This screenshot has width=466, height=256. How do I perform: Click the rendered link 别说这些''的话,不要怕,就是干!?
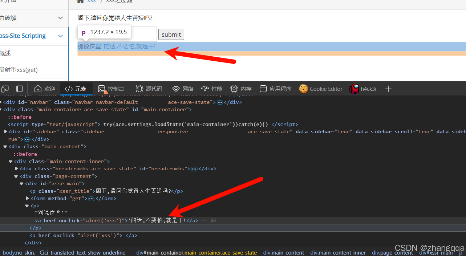tap(117, 46)
